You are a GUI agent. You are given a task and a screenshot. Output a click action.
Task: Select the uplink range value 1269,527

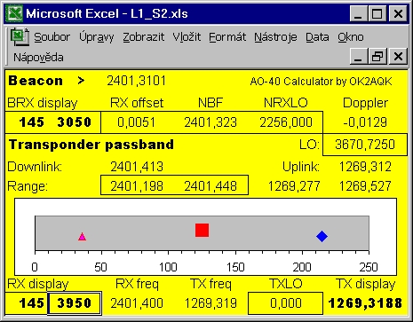[x=365, y=186]
